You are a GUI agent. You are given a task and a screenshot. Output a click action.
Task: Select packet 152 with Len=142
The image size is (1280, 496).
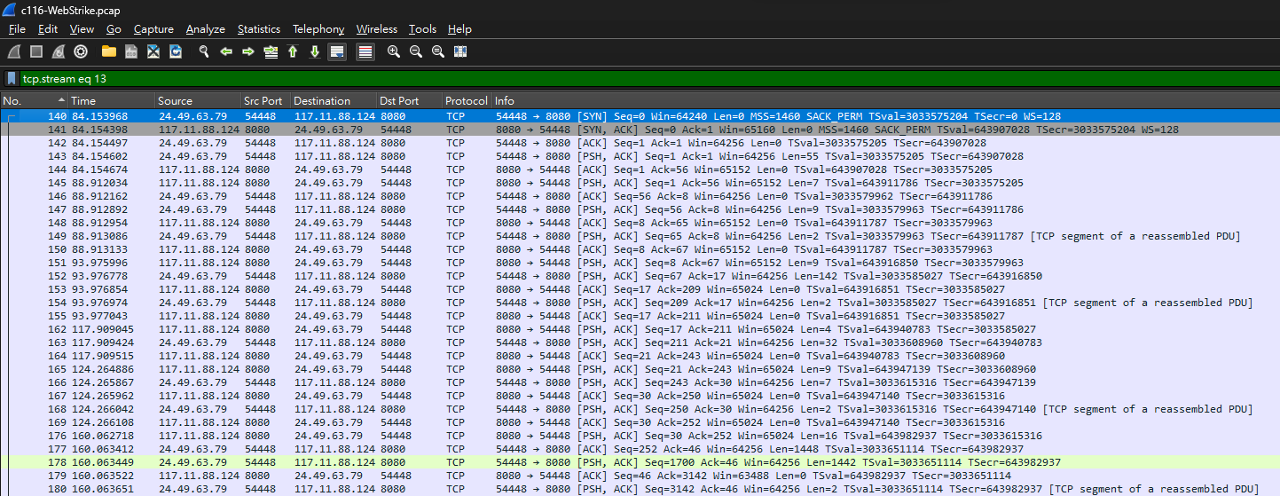coord(640,276)
